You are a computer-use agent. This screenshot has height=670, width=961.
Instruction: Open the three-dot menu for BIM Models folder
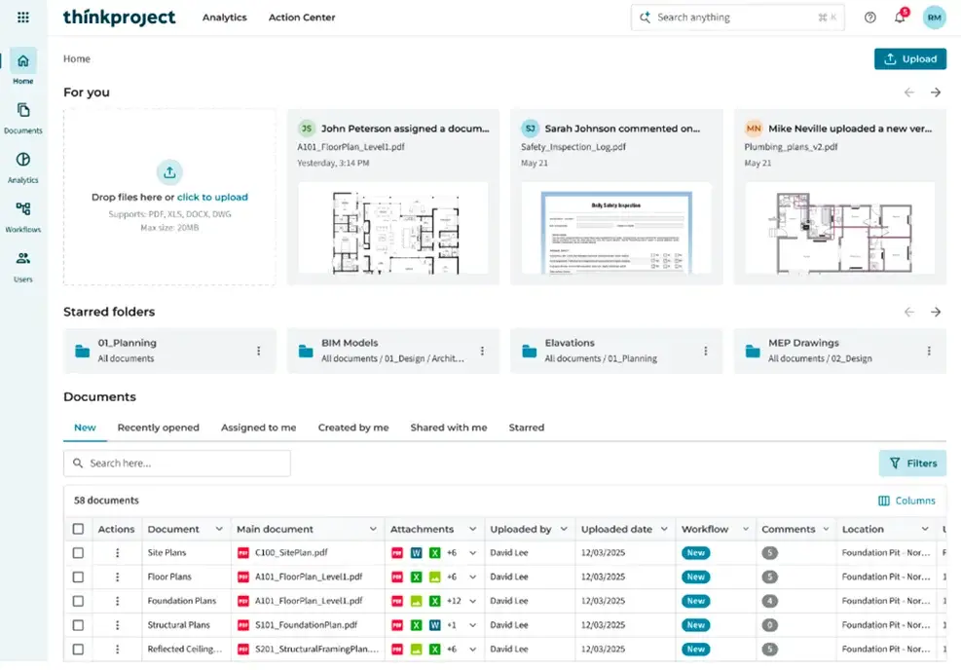click(x=482, y=351)
